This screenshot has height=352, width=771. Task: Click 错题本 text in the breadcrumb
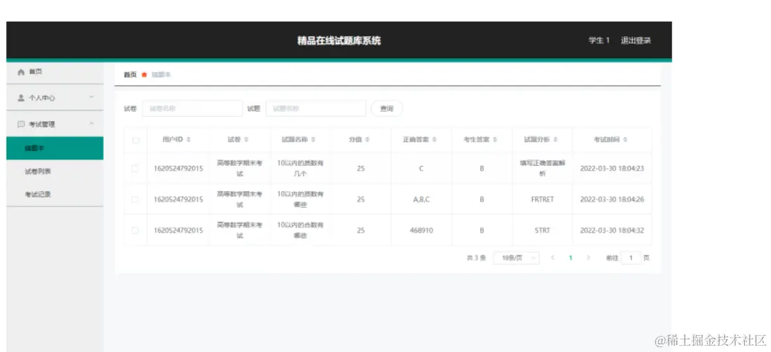161,75
